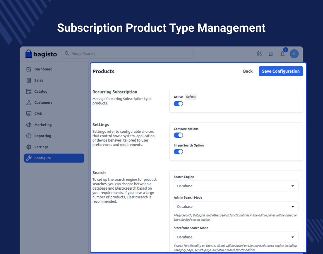
Task: Click the Save Configuration button
Action: (281, 71)
